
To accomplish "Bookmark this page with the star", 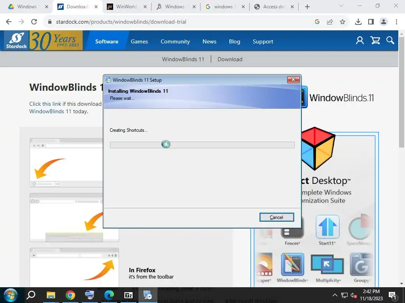I will tap(343, 22).
